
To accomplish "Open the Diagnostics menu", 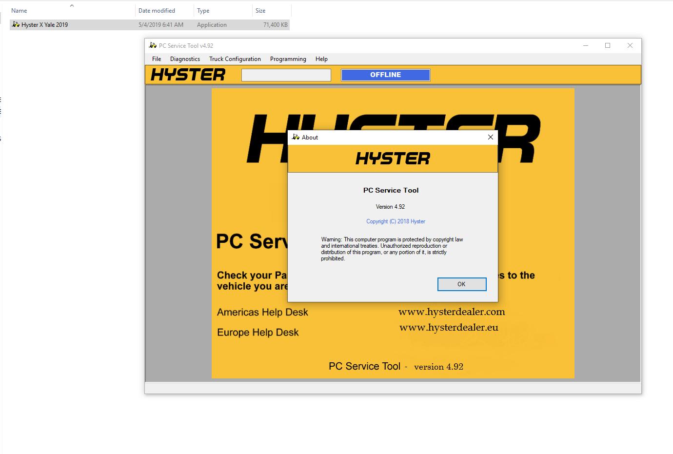I will 185,59.
